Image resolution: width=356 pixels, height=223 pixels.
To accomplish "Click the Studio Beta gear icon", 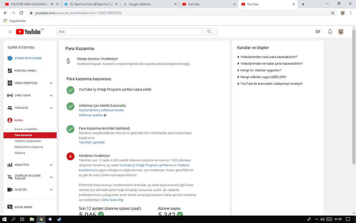I will (x=10, y=58).
